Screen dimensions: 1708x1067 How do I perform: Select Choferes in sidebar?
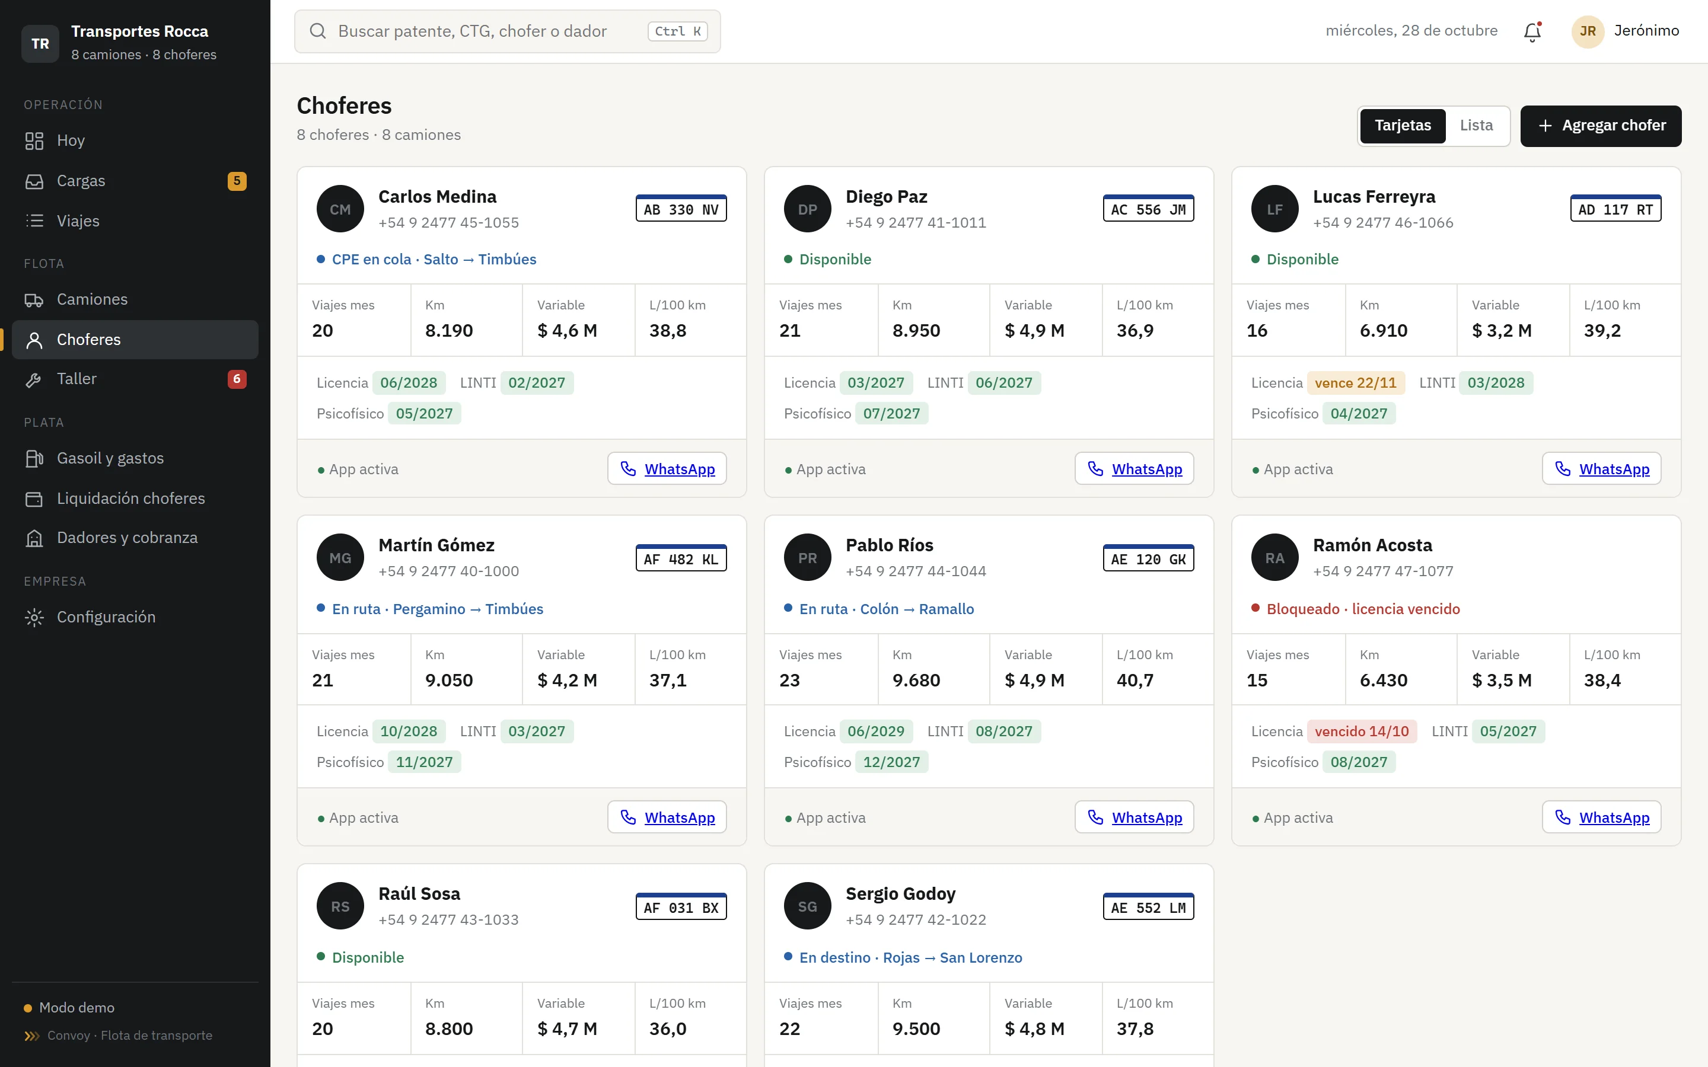[x=135, y=340]
